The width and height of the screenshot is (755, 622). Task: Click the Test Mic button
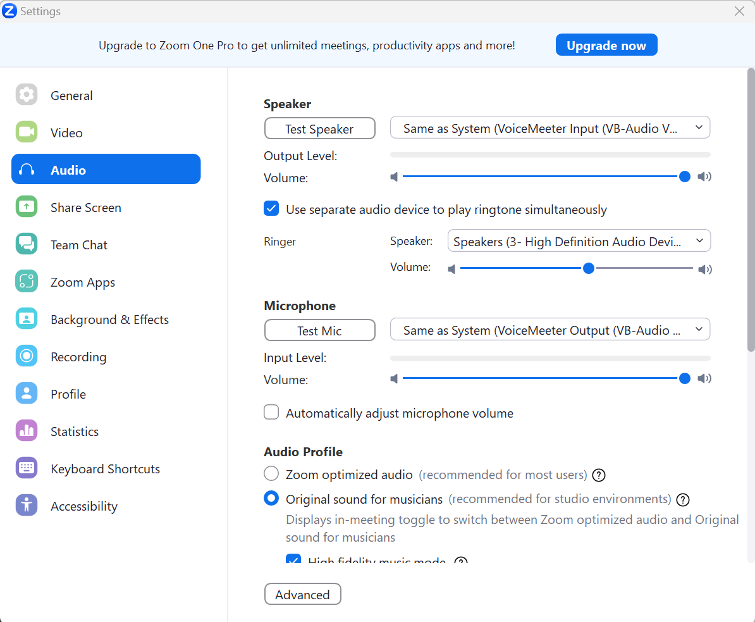(x=320, y=330)
